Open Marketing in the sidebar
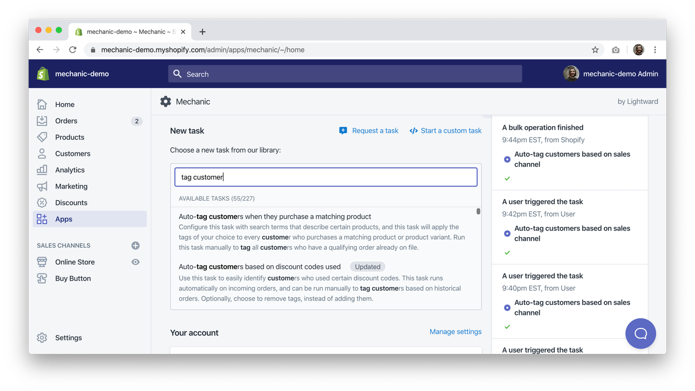Viewport: 695px width, 391px height. [x=71, y=186]
